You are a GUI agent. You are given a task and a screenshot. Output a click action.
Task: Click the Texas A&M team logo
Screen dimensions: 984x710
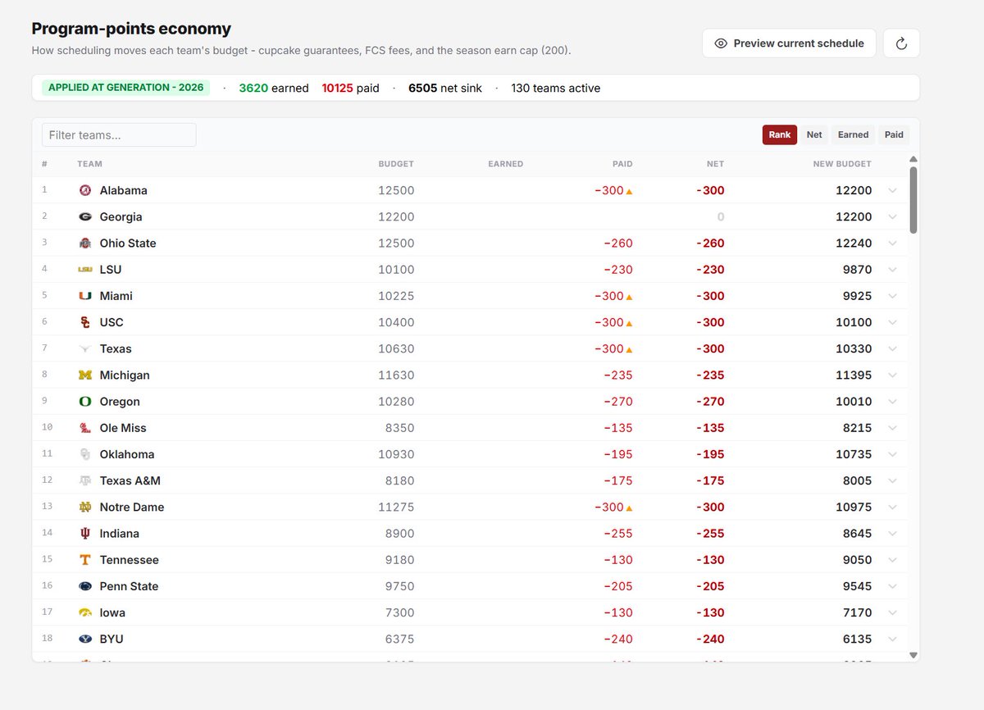pos(85,480)
